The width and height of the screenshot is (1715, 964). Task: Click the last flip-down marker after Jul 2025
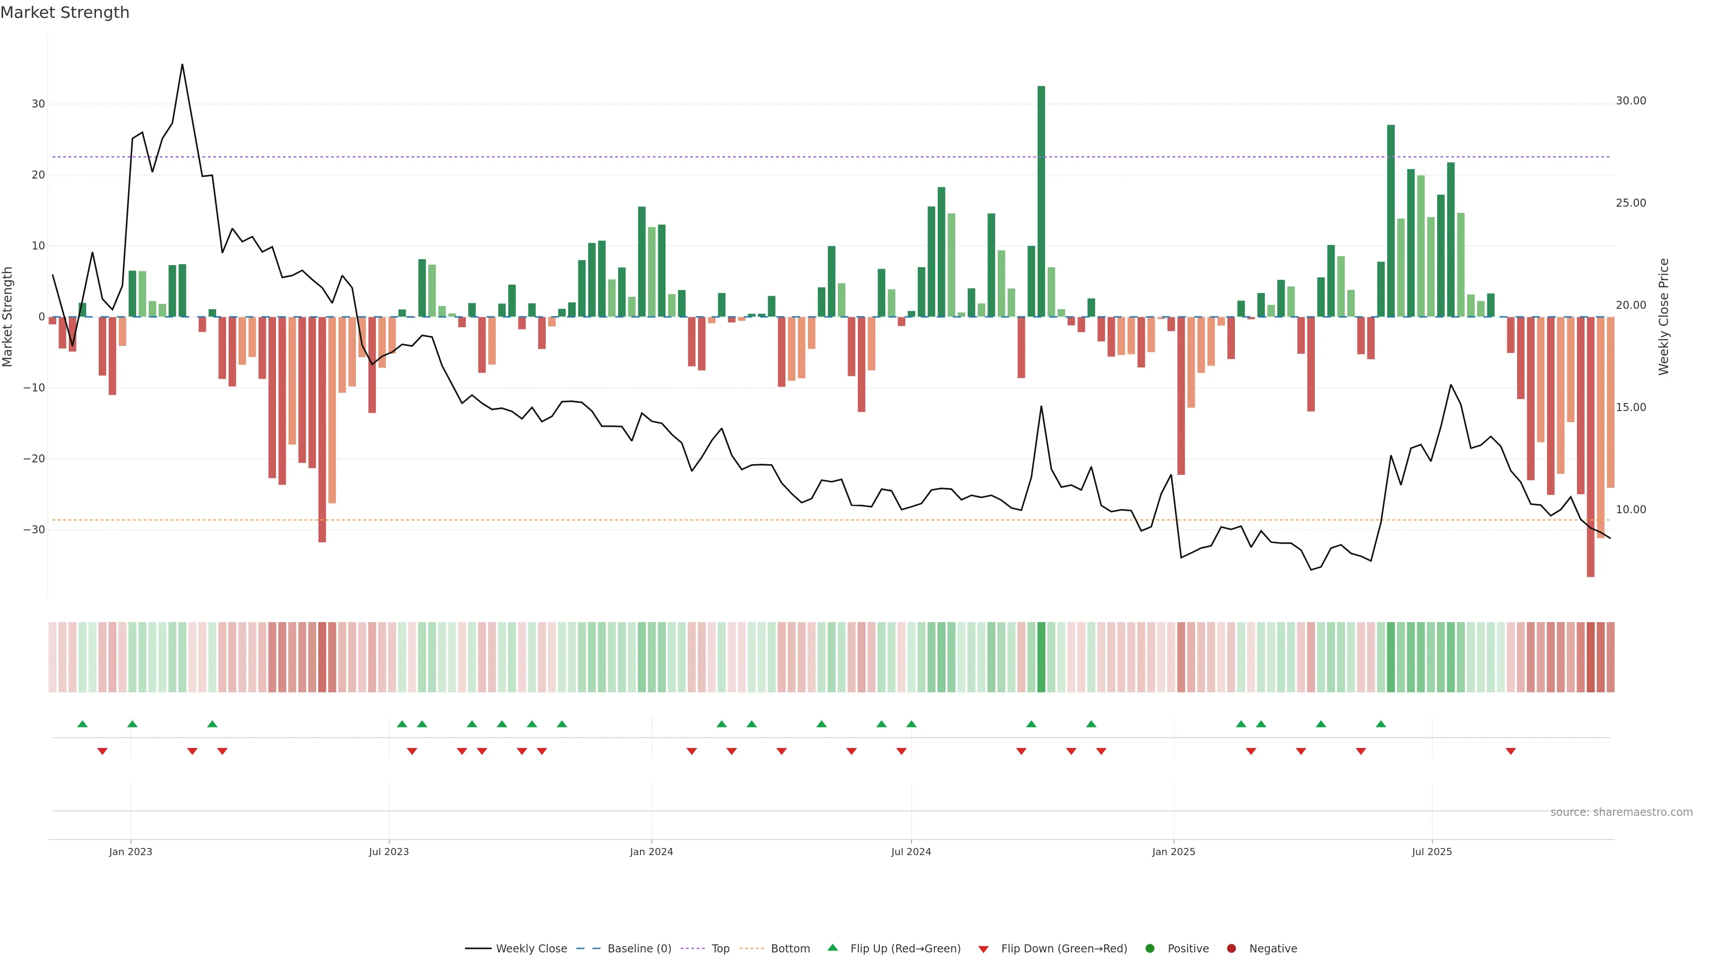point(1510,751)
